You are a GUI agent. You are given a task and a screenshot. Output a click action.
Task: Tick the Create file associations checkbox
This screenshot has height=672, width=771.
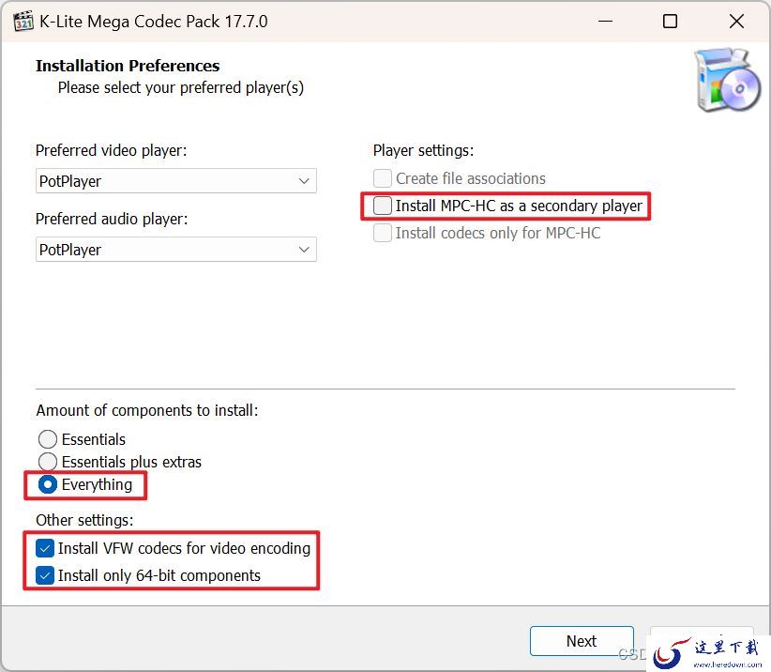pos(383,178)
